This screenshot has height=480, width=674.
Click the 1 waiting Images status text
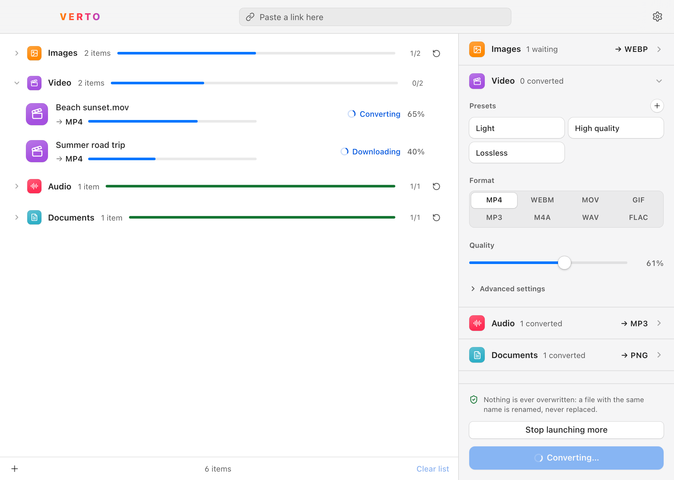click(x=542, y=49)
